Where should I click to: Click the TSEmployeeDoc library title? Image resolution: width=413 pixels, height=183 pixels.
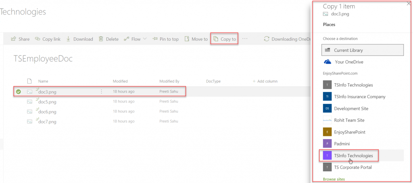[x=43, y=59]
